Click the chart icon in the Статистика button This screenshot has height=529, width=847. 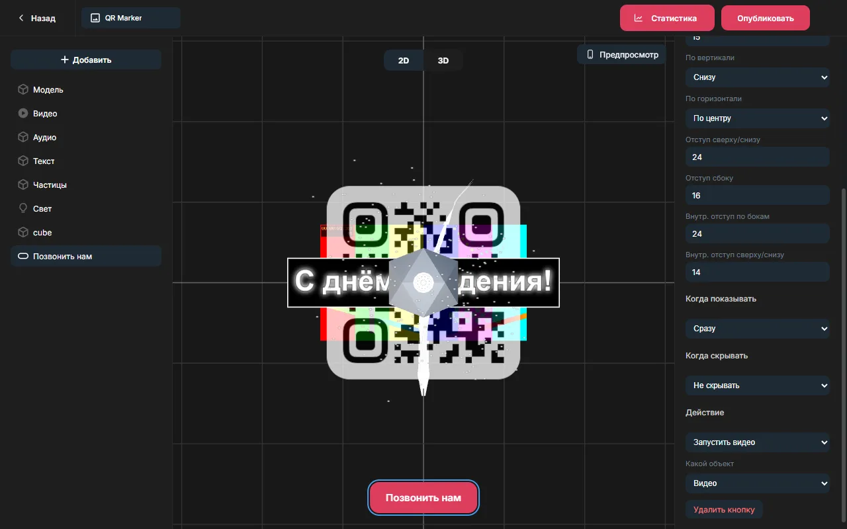pyautogui.click(x=639, y=19)
